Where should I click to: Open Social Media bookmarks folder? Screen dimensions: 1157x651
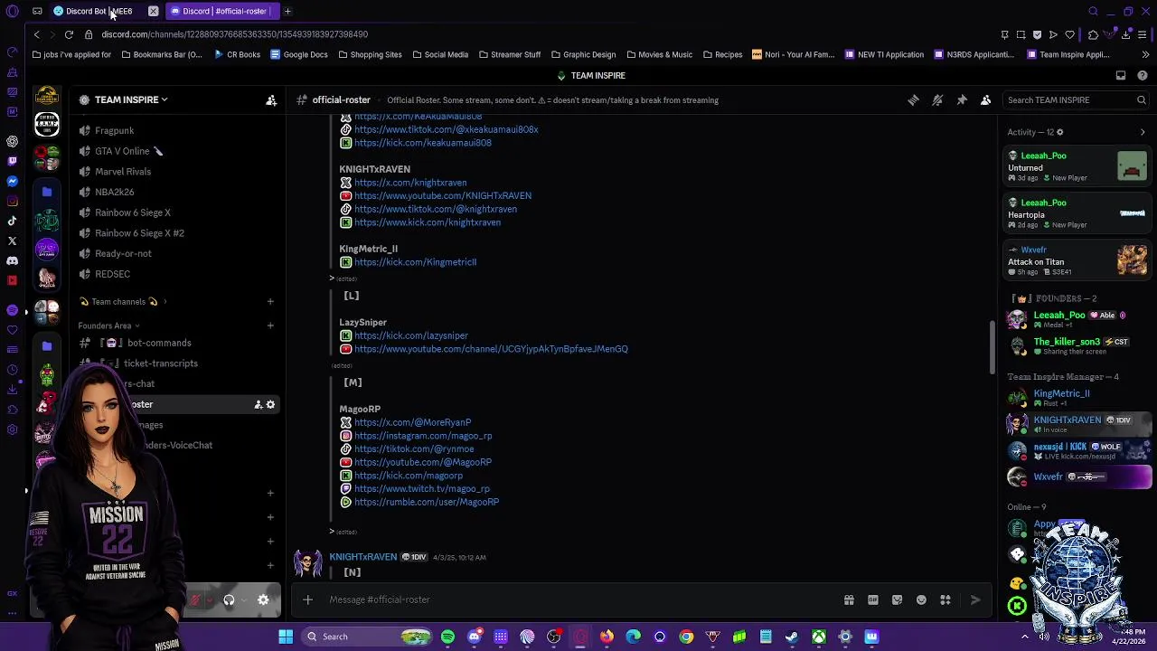point(440,54)
